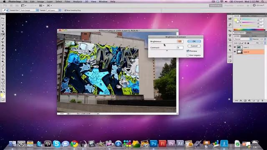Select the Eraser tool
This screenshot has height=150, width=267.
3,52
